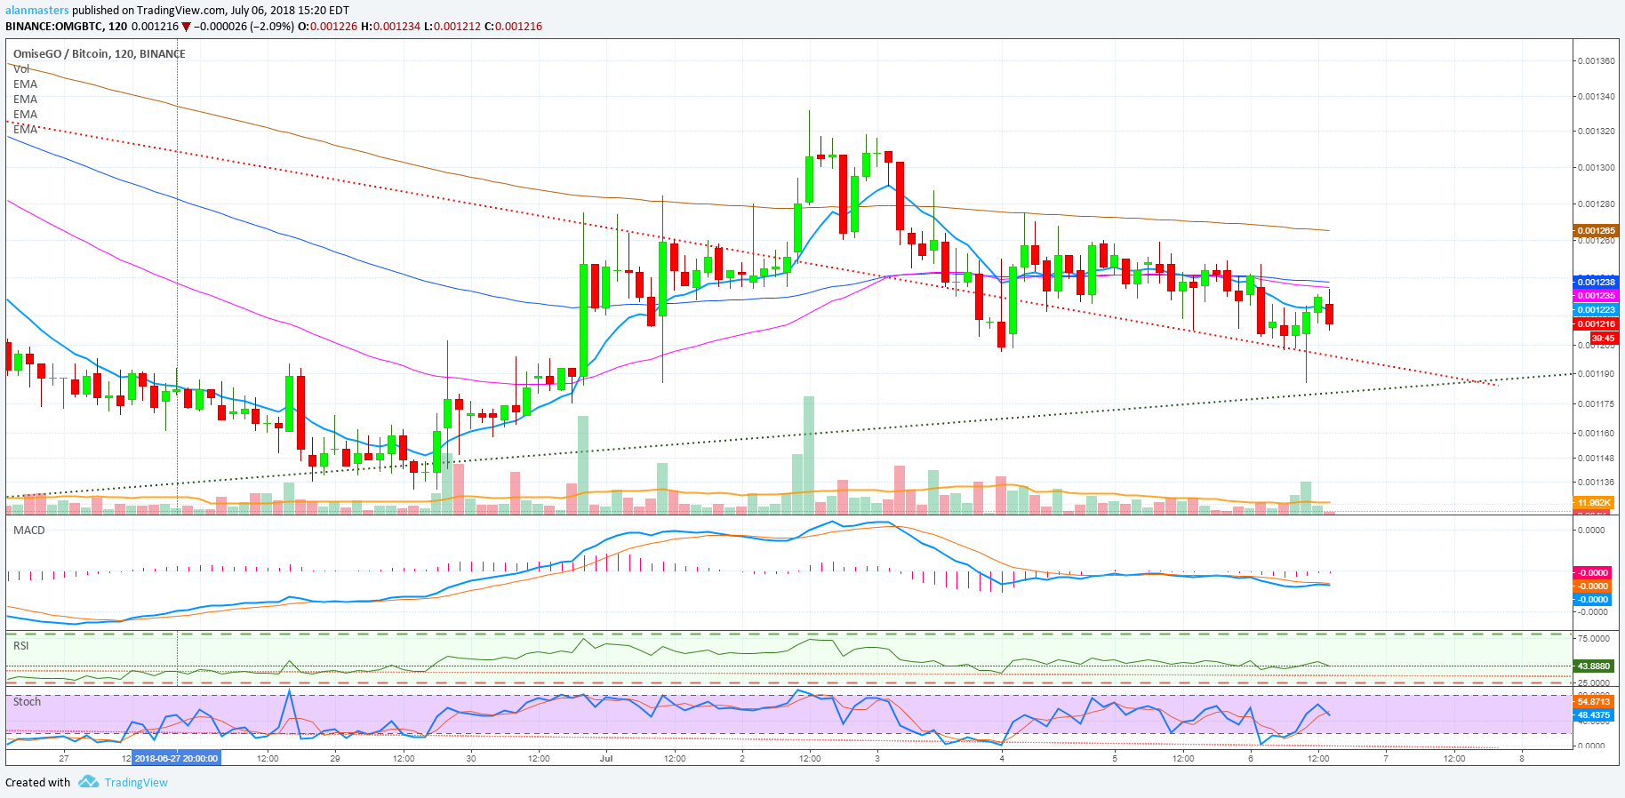
Task: Click the blue 0.001238 EMA price tag
Action: 1596,283
